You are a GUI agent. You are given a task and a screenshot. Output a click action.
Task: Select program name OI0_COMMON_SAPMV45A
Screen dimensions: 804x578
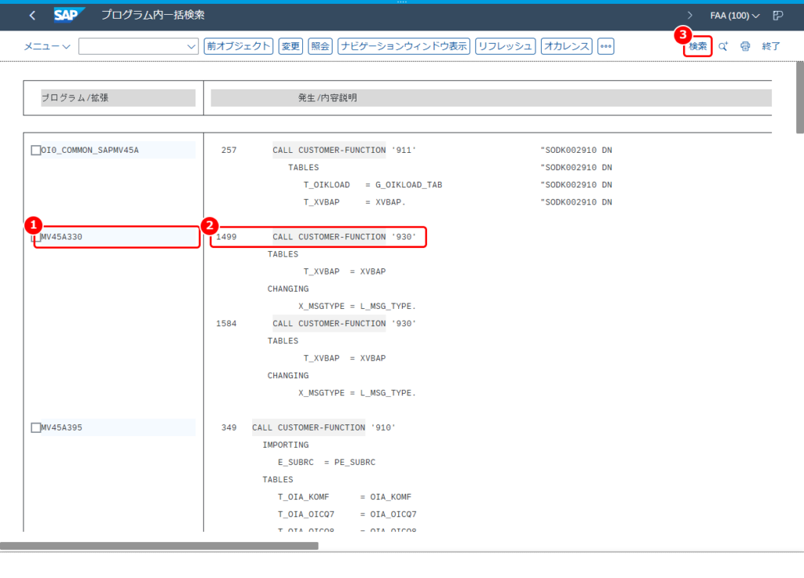click(x=90, y=151)
